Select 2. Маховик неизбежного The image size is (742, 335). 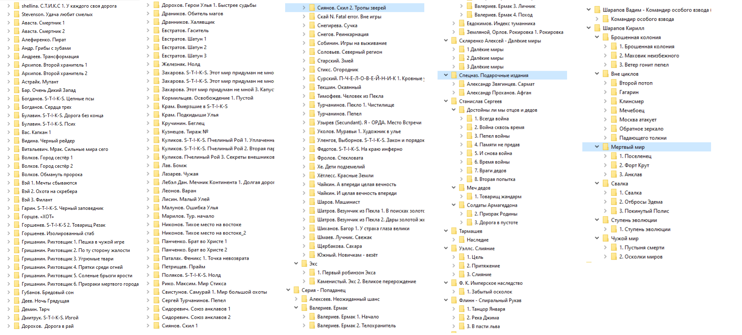(649, 56)
